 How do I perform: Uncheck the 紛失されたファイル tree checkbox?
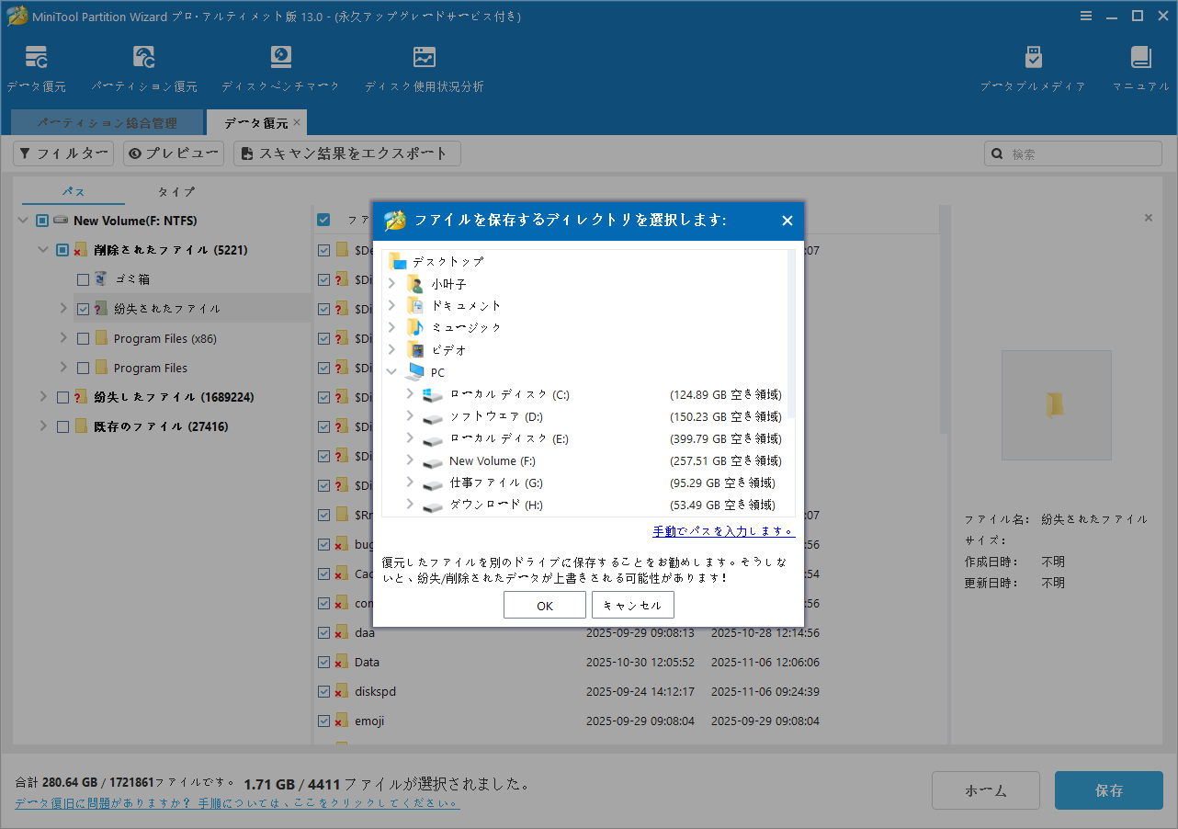[83, 308]
